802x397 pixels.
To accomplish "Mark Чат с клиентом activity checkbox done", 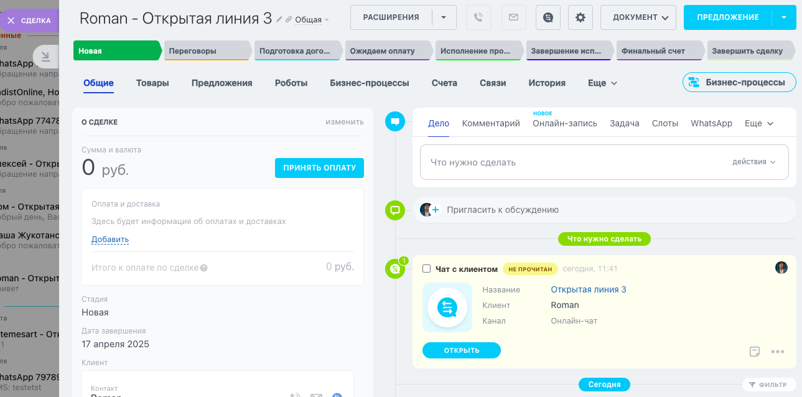I will (x=427, y=269).
